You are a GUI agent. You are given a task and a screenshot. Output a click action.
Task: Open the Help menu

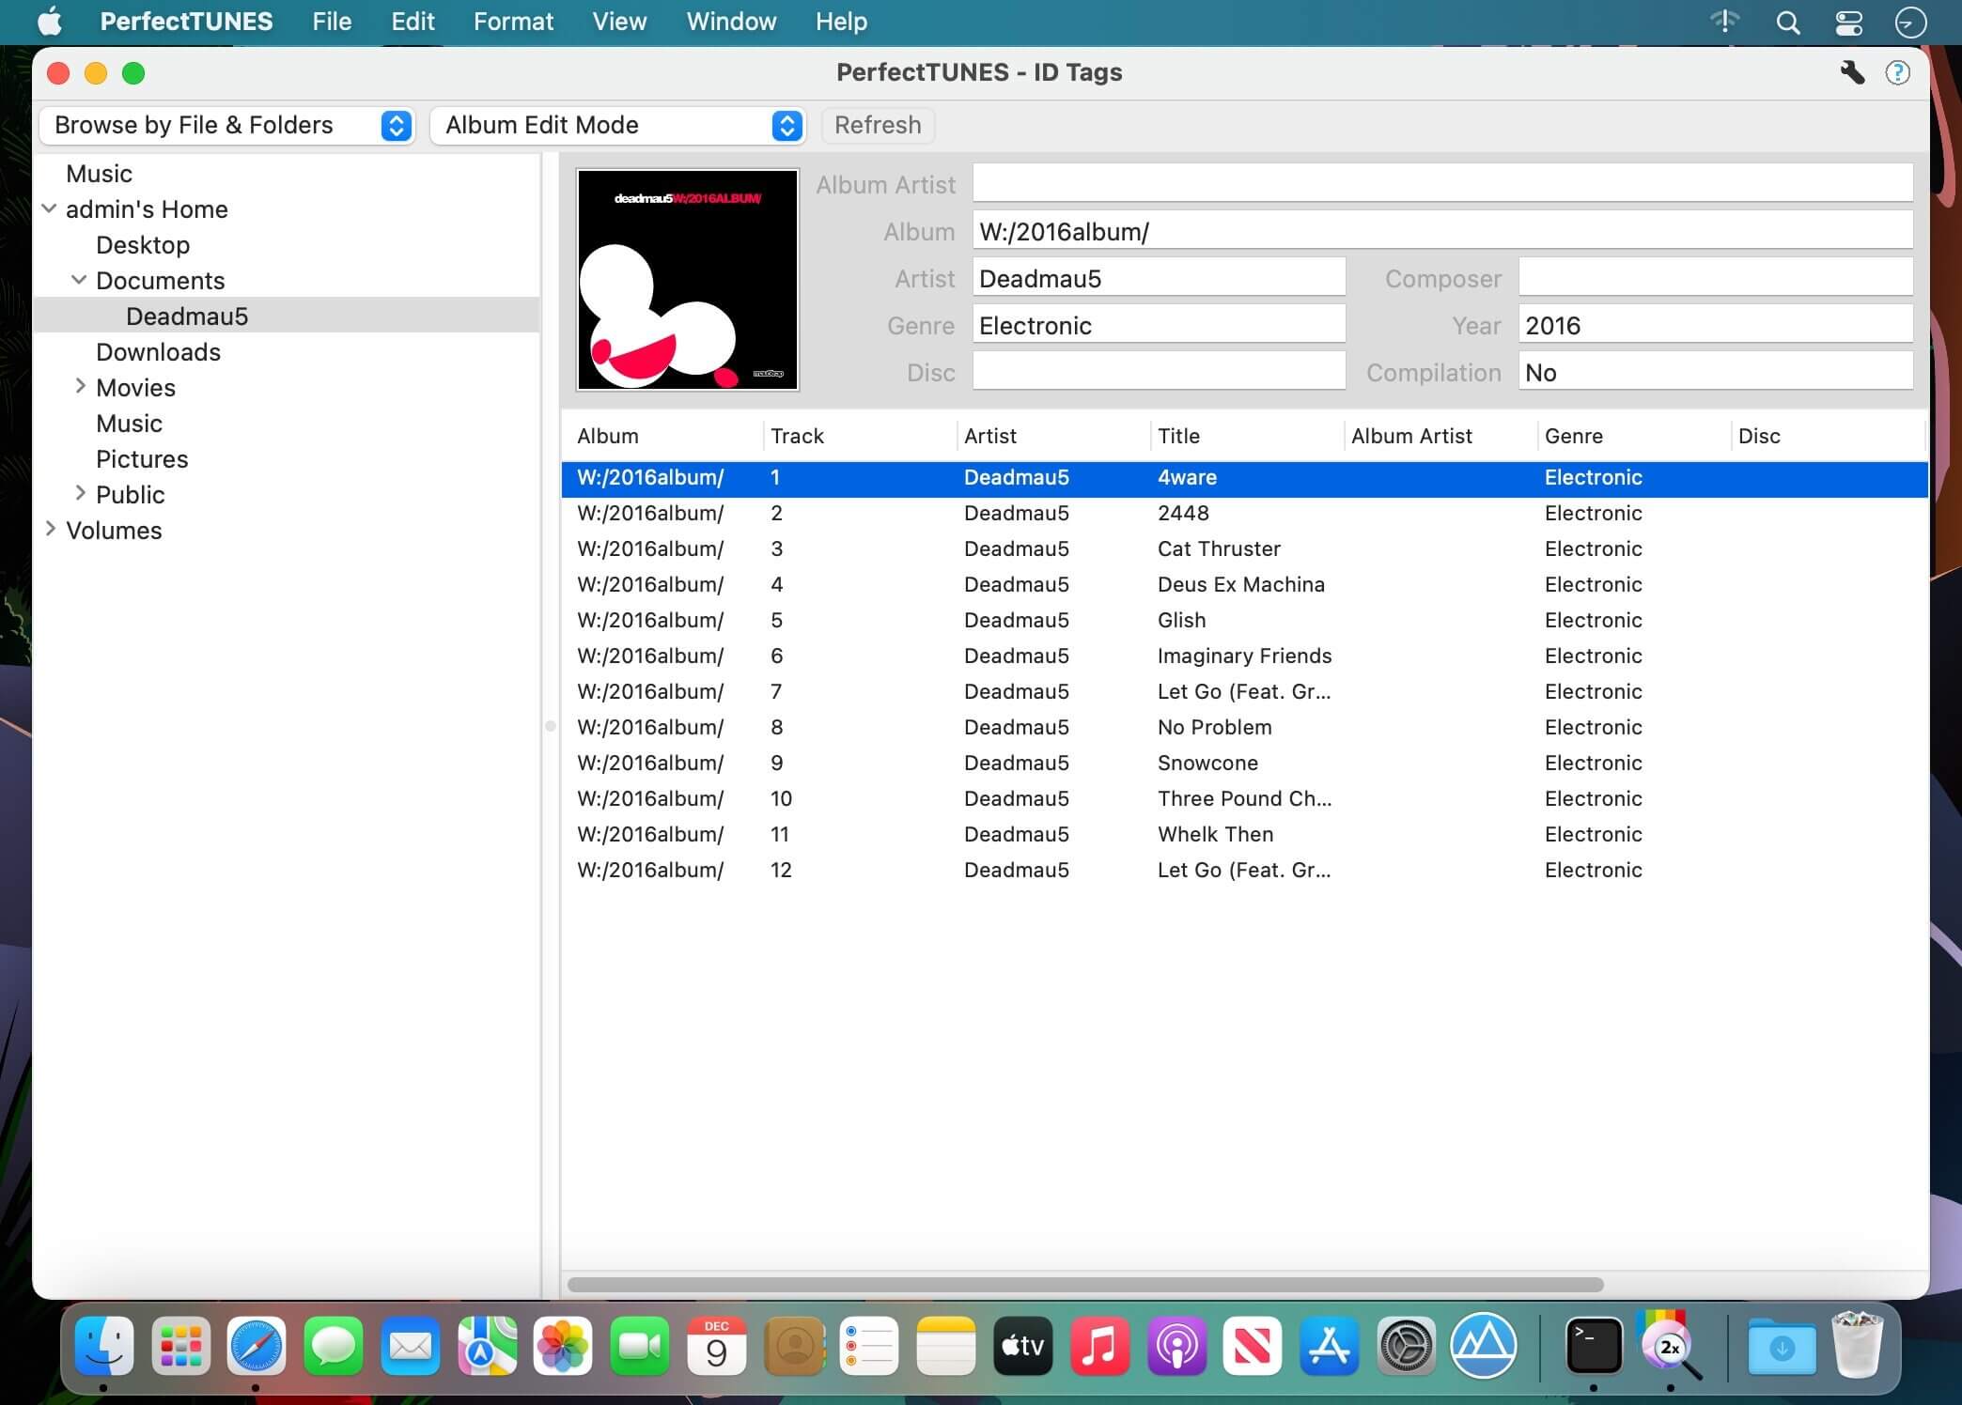[841, 22]
